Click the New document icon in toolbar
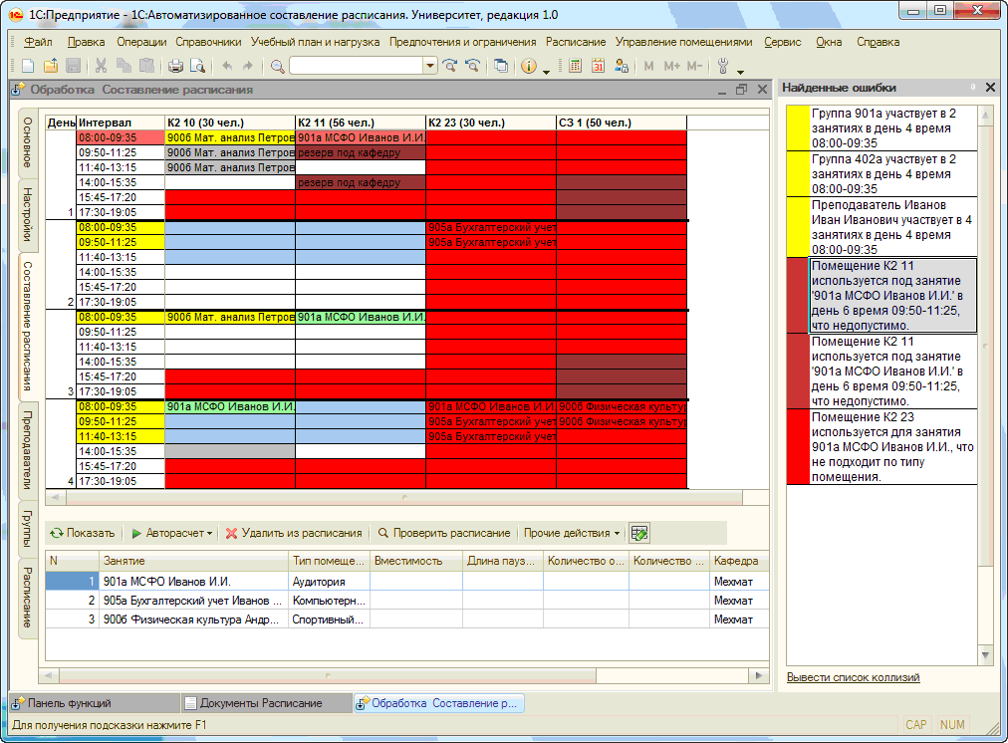The width and height of the screenshot is (1008, 743). coord(27,66)
